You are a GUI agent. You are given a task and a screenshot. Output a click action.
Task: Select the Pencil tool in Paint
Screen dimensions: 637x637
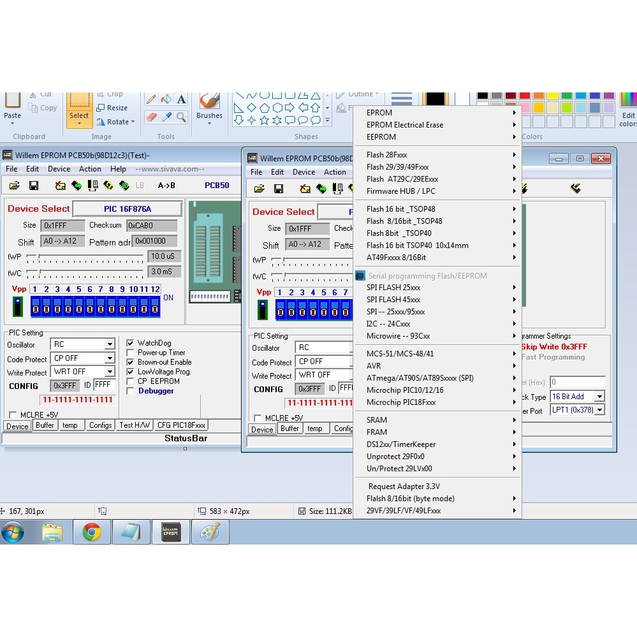150,99
